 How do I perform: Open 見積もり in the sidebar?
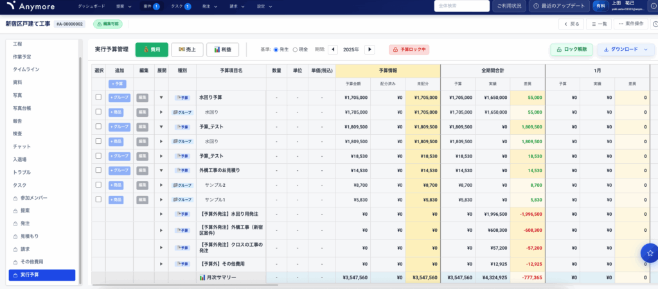pos(28,236)
